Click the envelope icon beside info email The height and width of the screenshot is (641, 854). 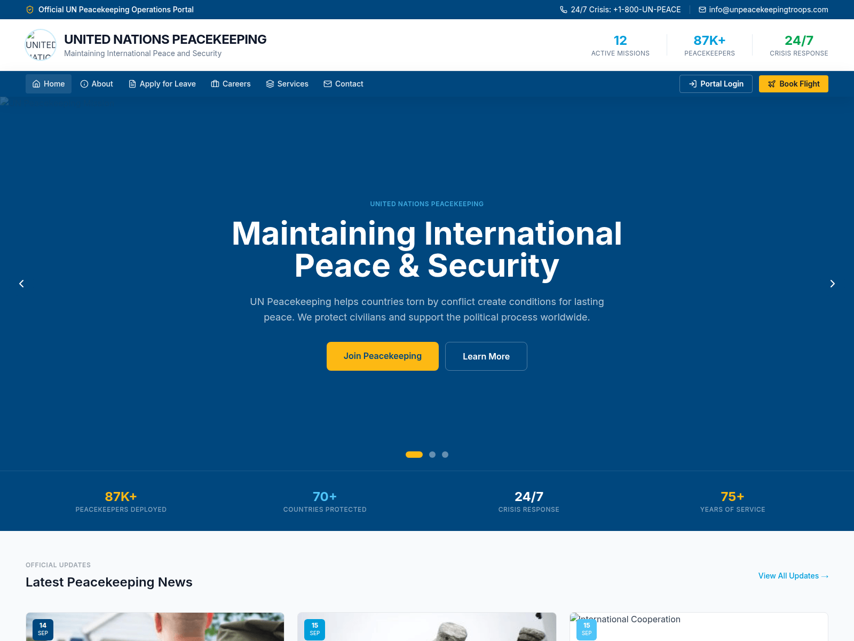tap(702, 10)
